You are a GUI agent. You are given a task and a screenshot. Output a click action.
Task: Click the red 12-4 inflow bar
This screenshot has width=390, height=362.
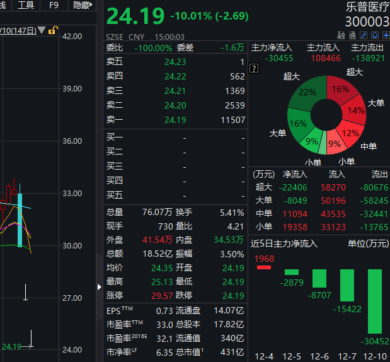[x=263, y=267]
